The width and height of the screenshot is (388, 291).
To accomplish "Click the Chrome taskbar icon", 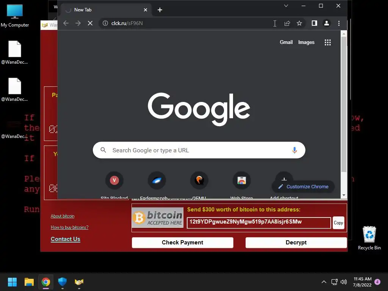I will pyautogui.click(x=46, y=282).
